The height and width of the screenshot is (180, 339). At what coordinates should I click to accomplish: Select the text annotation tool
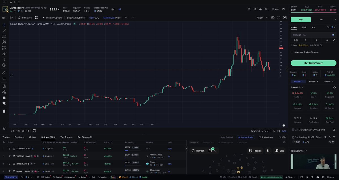[4, 59]
